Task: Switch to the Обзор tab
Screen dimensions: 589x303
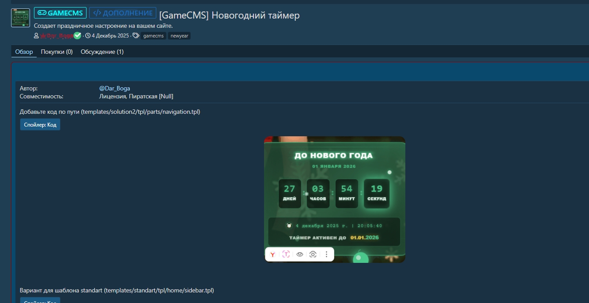Action: tap(24, 52)
